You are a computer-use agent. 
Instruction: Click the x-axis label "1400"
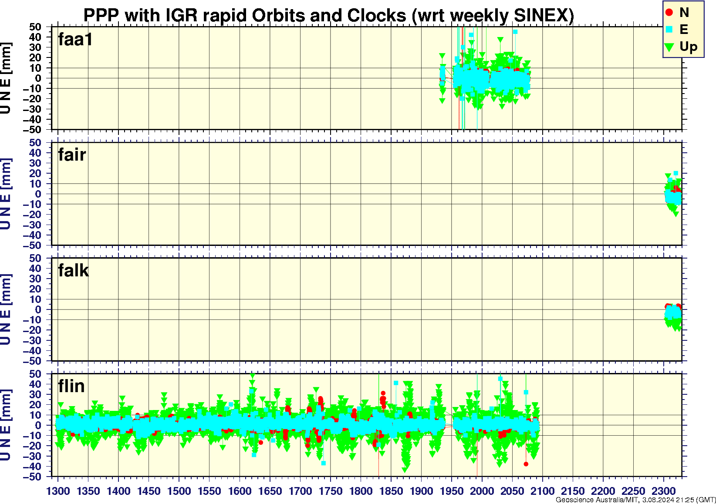(118, 491)
